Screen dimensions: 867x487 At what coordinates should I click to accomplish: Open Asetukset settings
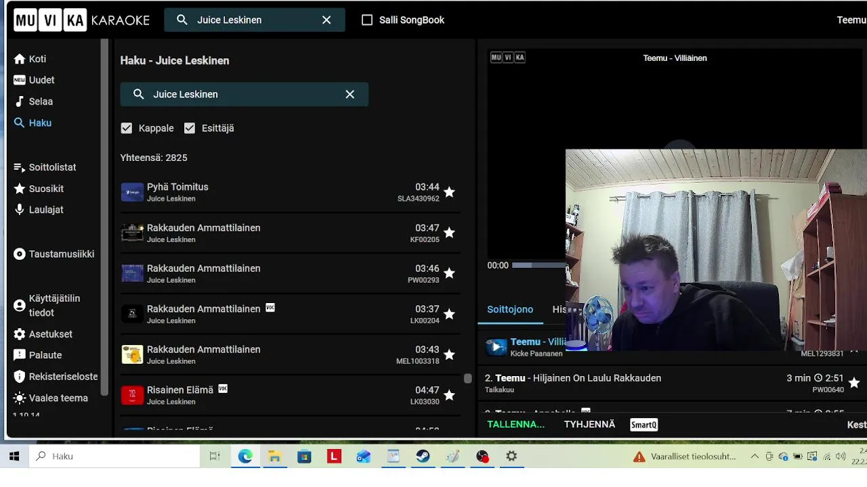point(43,334)
